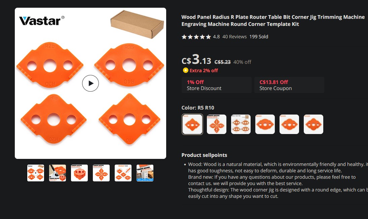The height and width of the screenshot is (219, 368).
Task: Click the gold Extra 2% off coin icon
Action: point(185,70)
